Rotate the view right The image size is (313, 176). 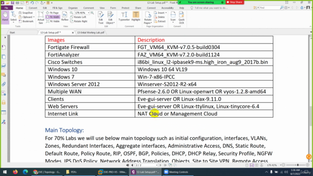tap(79, 21)
